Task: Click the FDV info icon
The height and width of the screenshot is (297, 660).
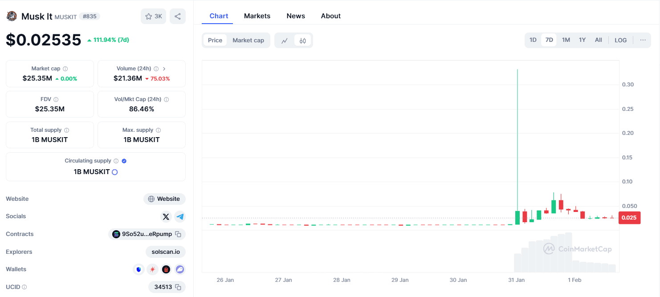Action: point(56,100)
